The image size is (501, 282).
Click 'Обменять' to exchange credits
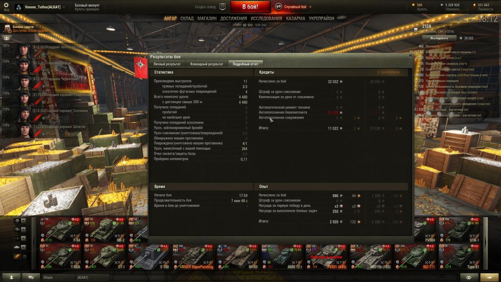(x=453, y=9)
